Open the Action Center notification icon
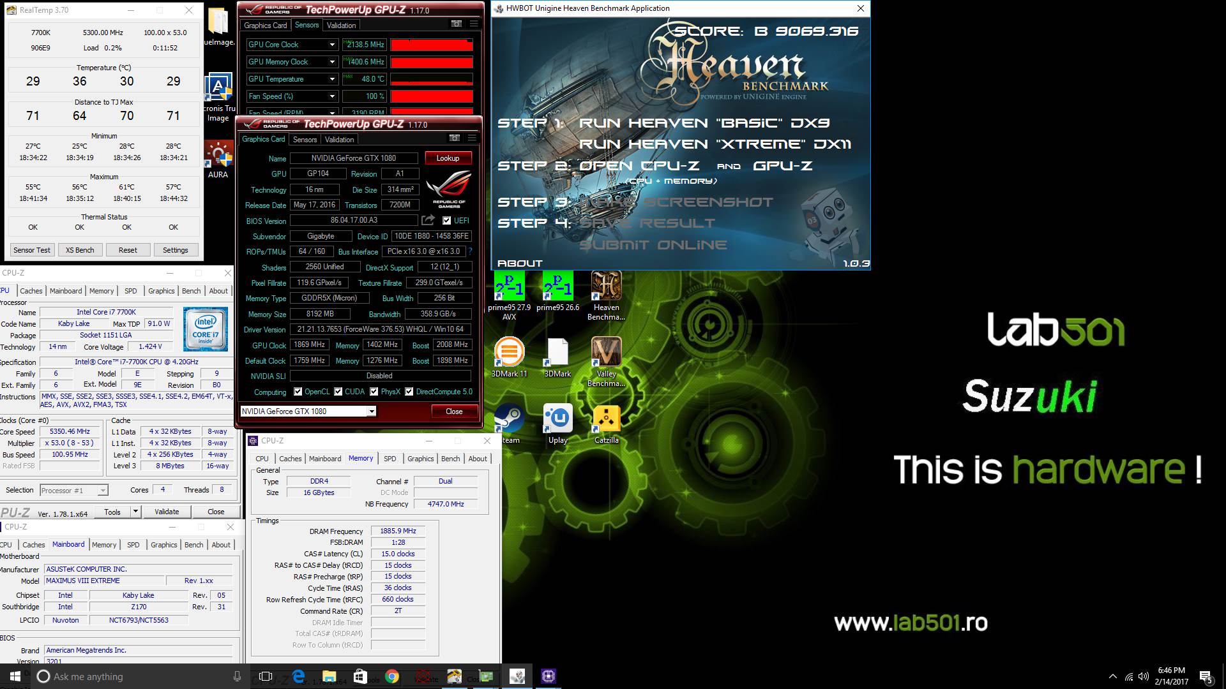The width and height of the screenshot is (1226, 689). pos(1206,676)
